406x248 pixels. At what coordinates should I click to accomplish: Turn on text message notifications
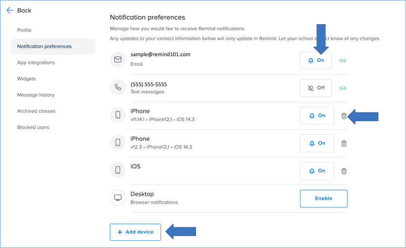pyautogui.click(x=316, y=88)
